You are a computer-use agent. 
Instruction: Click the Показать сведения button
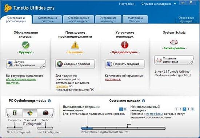tap(124, 64)
